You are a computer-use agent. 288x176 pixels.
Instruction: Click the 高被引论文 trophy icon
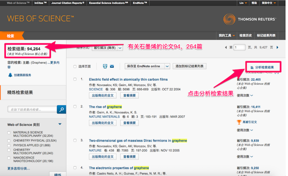pos(239,122)
